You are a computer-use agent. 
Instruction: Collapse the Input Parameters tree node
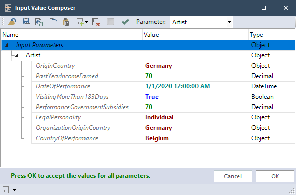click(7, 45)
